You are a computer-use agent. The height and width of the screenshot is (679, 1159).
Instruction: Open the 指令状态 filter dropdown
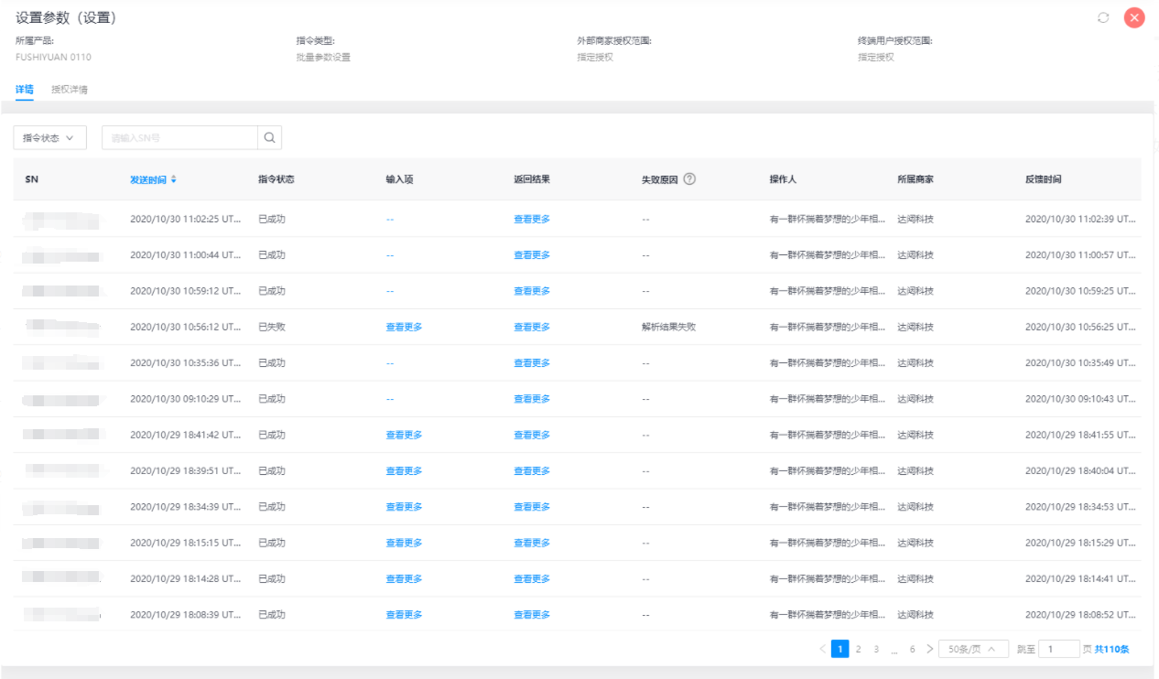(49, 137)
